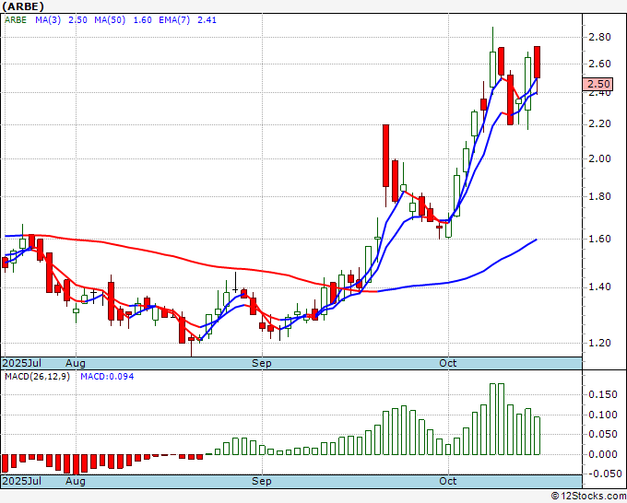Click the 2.00 price axis label

coord(599,158)
